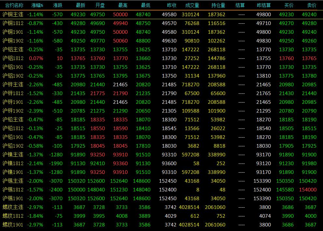Viewport: 323px width, 231px height.
Task: Select the 沪铝1812 row with the red 0.07% gain
Action: click(x=161, y=58)
